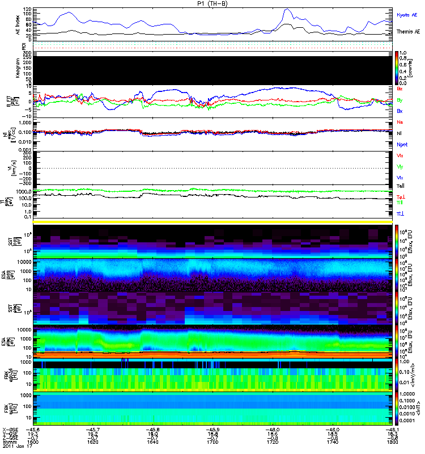Select the red Bz legend label

tap(399, 89)
